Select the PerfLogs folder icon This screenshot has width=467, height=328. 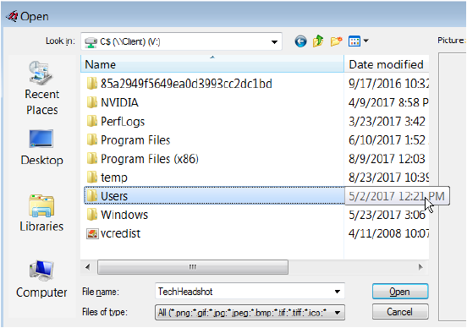coord(91,121)
